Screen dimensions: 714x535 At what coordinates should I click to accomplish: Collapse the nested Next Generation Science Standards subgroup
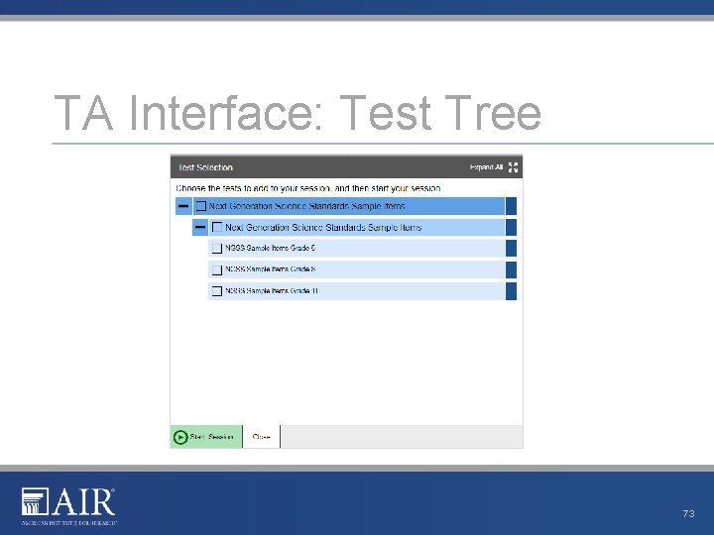pyautogui.click(x=200, y=227)
